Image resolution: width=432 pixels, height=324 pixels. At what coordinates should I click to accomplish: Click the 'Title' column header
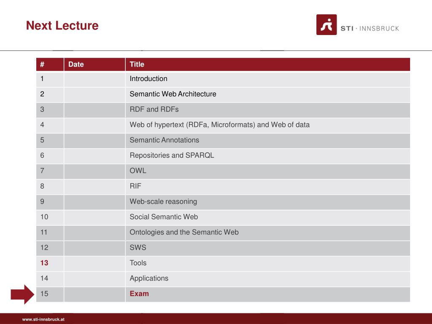[267, 65]
